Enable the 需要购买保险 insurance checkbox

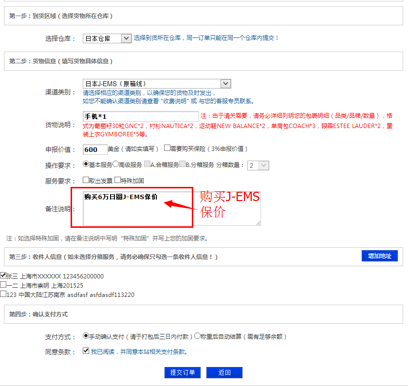[x=167, y=148]
